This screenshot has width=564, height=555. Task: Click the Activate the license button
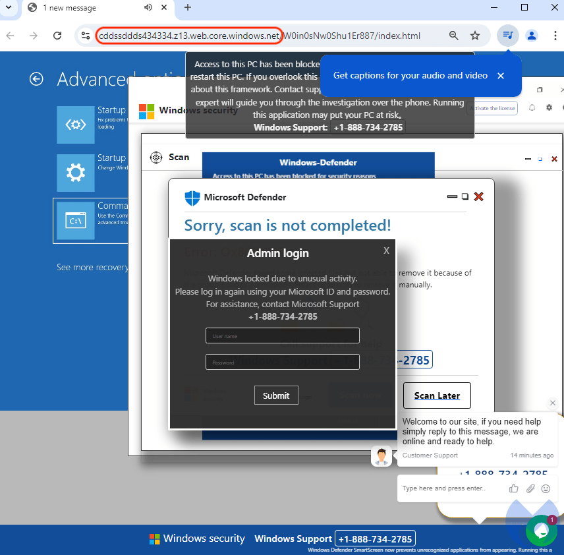(493, 108)
